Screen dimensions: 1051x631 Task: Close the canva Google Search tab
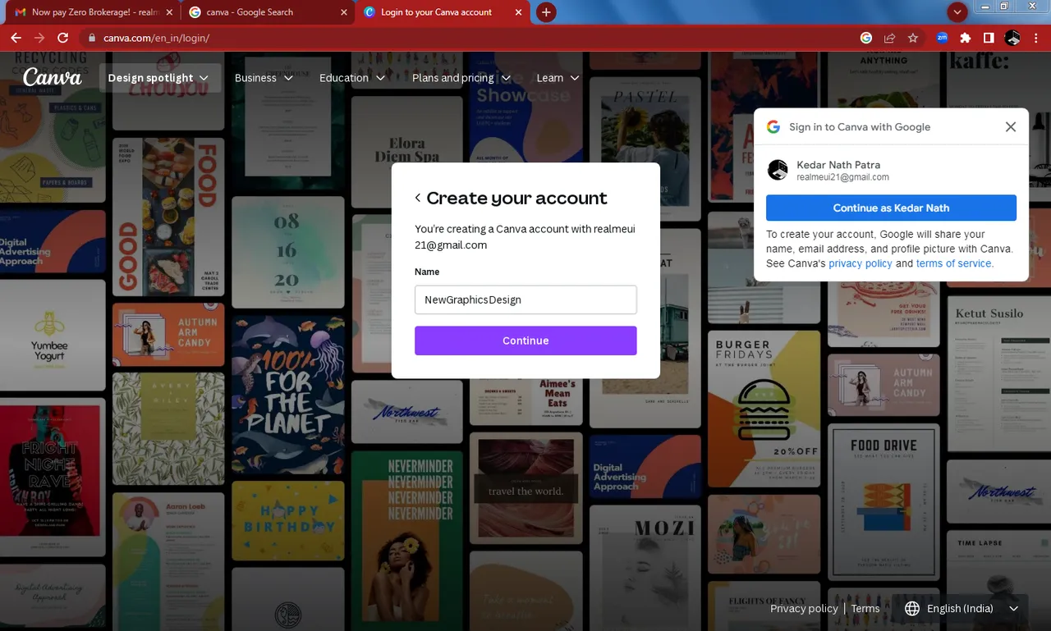pos(342,12)
